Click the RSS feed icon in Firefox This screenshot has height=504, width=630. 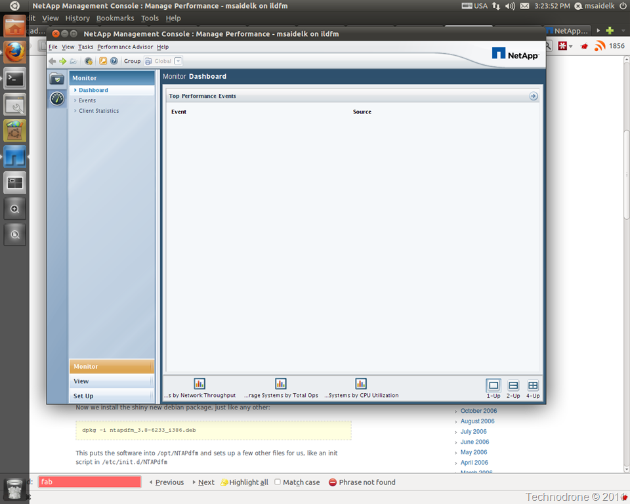tap(599, 46)
